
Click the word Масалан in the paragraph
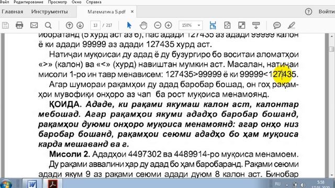(x=245, y=64)
